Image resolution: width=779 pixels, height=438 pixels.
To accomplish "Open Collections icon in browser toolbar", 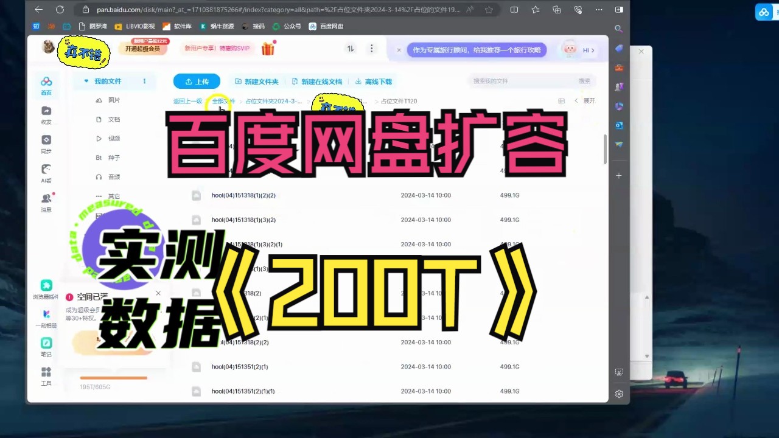I will coord(556,10).
